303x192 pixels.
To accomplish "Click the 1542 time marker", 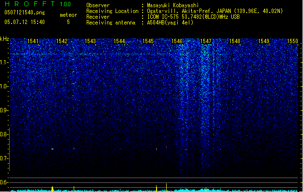I will pyautogui.click(x=62, y=41).
